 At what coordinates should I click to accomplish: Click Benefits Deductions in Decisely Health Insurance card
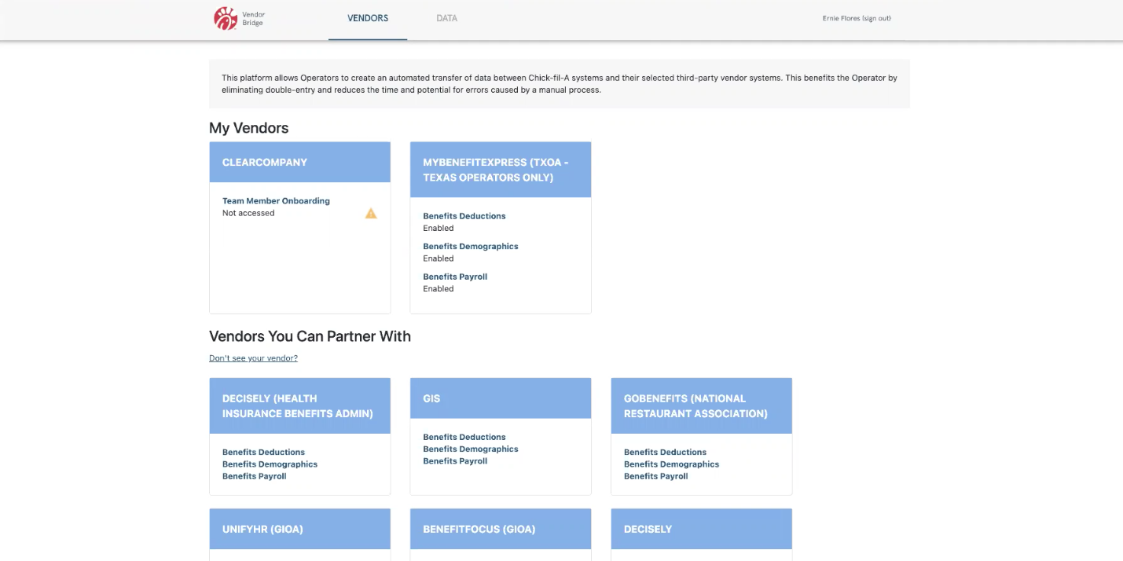(263, 453)
